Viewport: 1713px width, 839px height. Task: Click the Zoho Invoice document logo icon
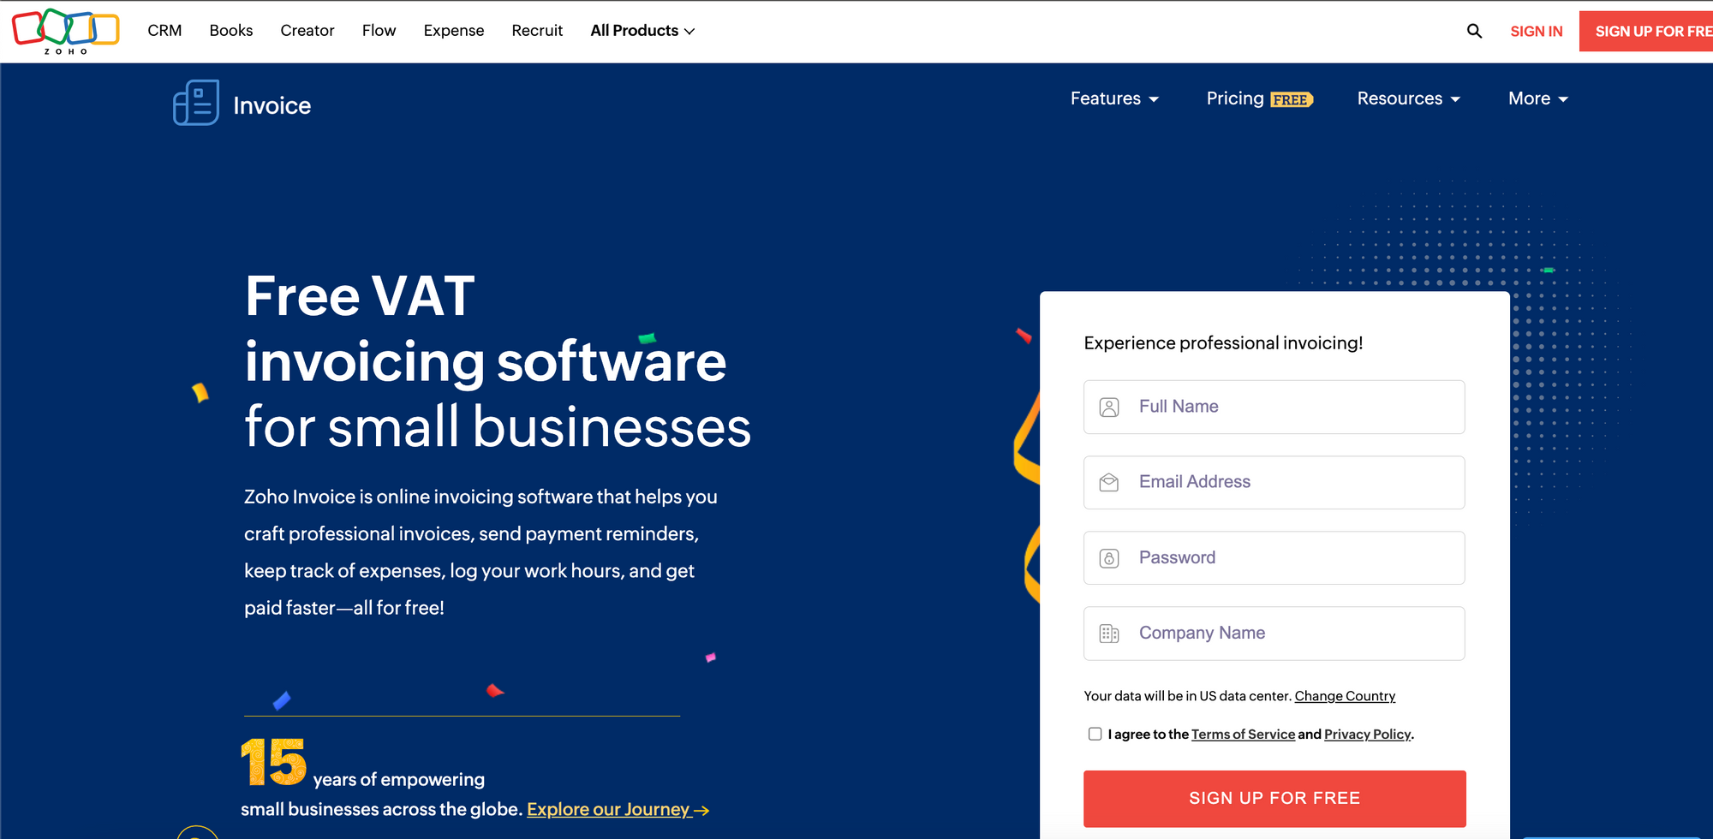[196, 103]
